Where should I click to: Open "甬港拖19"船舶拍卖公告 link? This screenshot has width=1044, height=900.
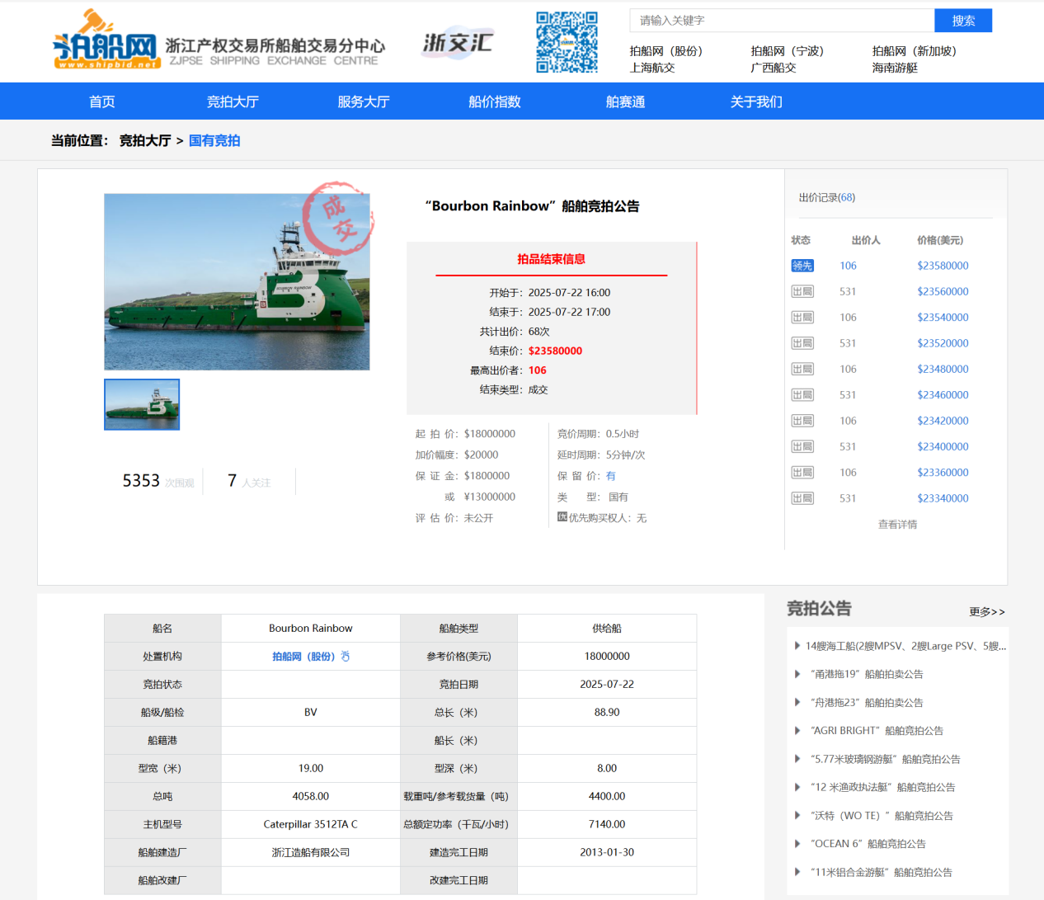pos(867,674)
